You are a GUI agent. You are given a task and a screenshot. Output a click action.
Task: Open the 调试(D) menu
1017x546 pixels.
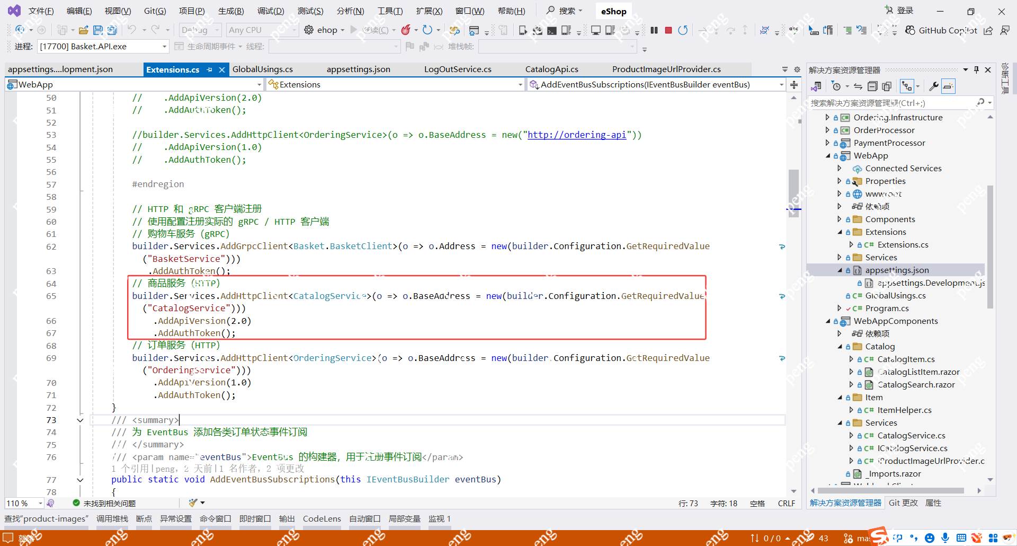[271, 11]
